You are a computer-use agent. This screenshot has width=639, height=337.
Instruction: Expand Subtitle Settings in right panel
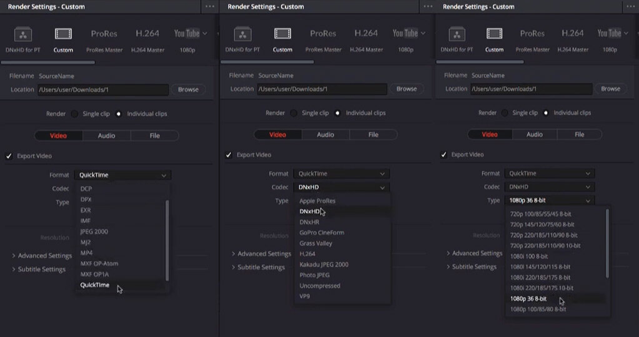coord(472,267)
